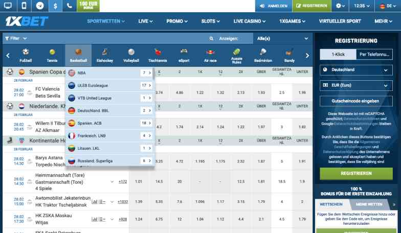Viewport: 401px width, 233px height.
Task: Expand Heimmannschaft (Tore) row chevron
Action: click(112, 182)
